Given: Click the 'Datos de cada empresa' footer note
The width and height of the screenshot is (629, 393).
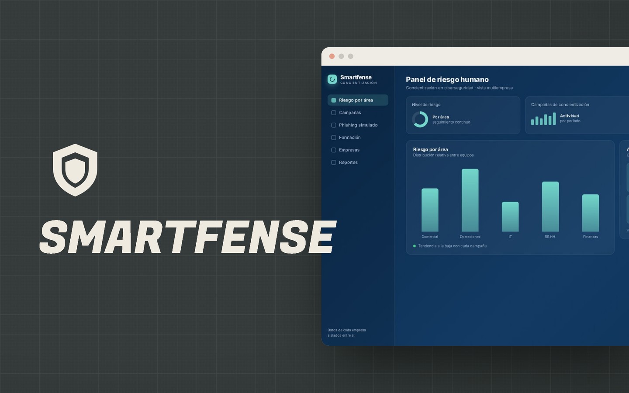Looking at the screenshot, I should coord(347,333).
